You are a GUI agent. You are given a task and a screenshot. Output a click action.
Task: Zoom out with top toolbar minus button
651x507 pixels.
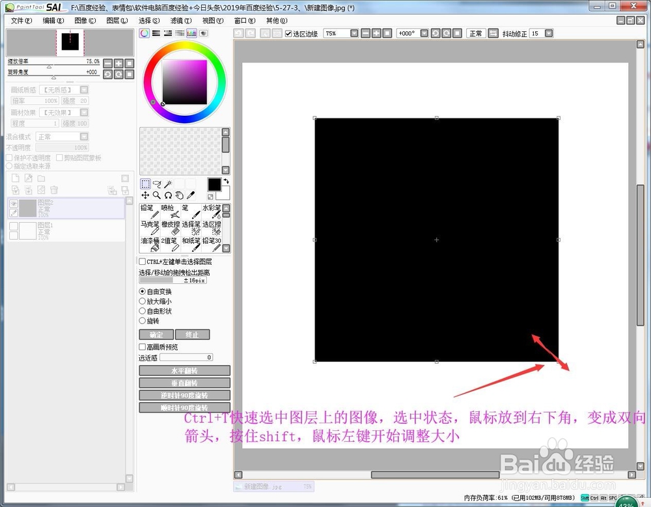coord(365,33)
